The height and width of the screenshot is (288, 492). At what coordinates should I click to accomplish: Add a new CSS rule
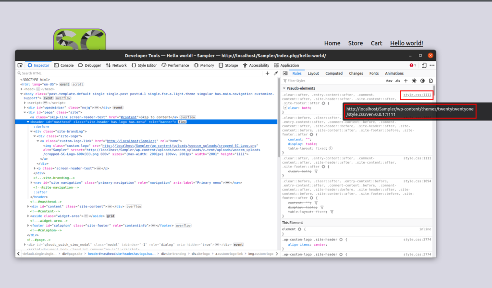tap(406, 81)
